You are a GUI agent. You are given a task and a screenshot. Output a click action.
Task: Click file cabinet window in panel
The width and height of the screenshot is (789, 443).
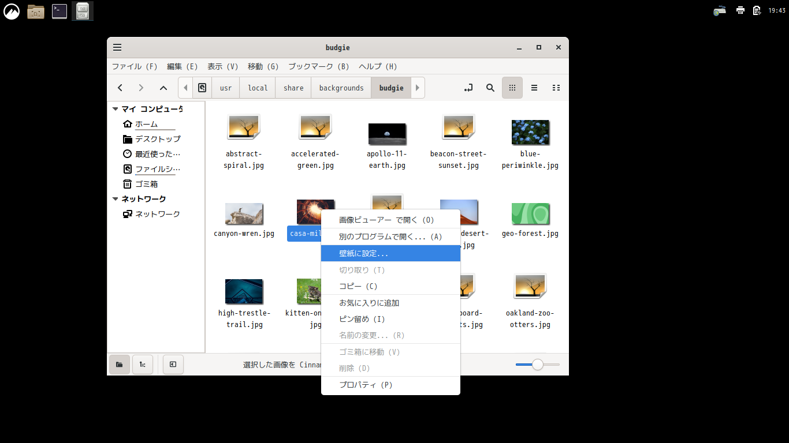[83, 10]
